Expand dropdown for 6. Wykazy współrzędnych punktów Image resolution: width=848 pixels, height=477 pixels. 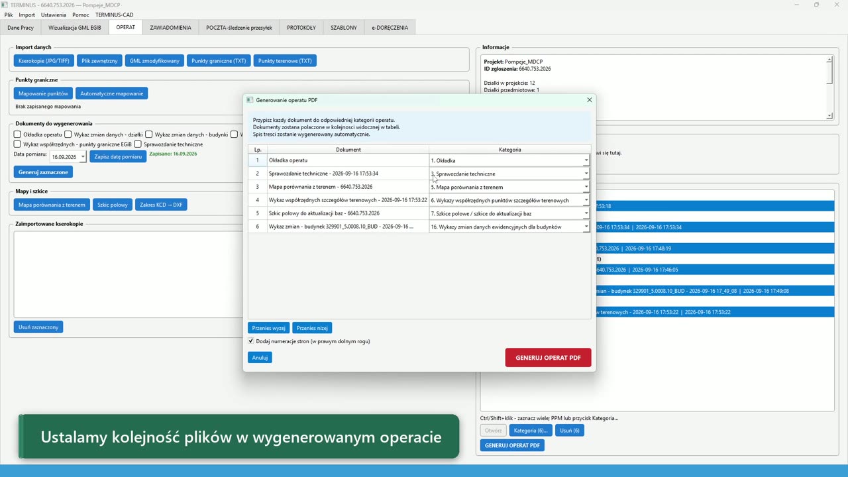[586, 200]
